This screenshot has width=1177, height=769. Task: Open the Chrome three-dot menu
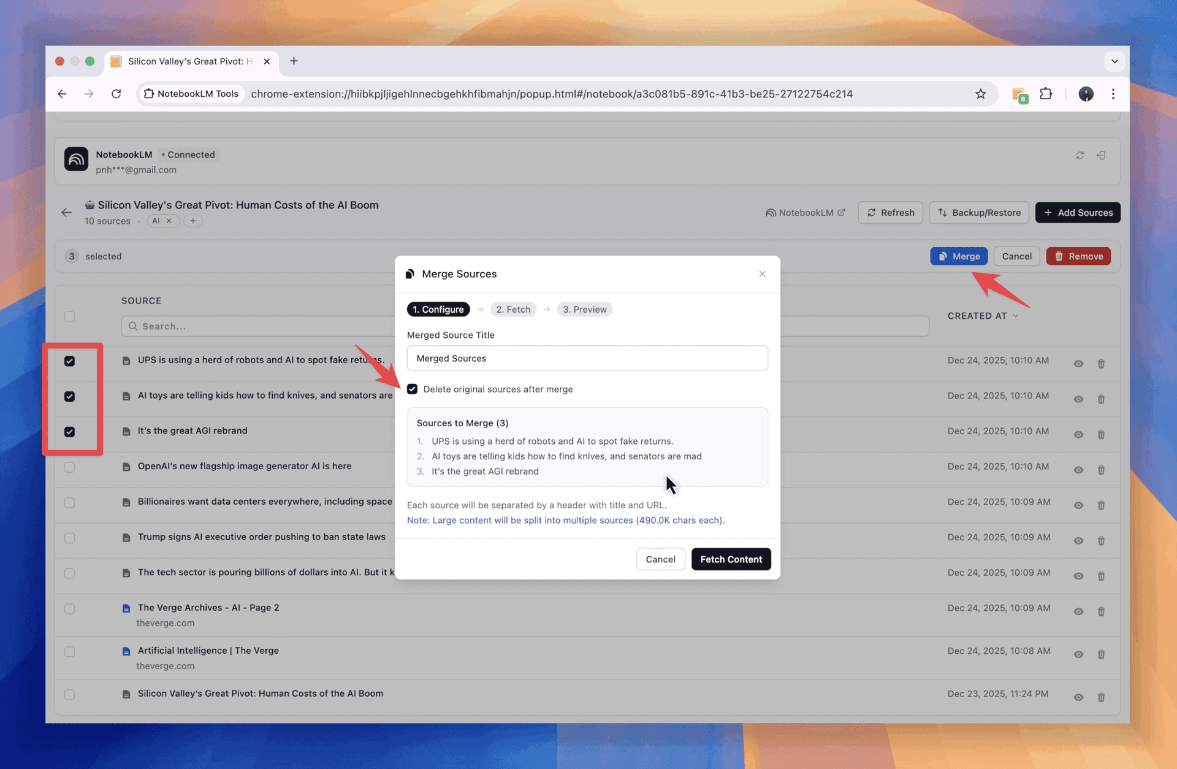(1113, 94)
